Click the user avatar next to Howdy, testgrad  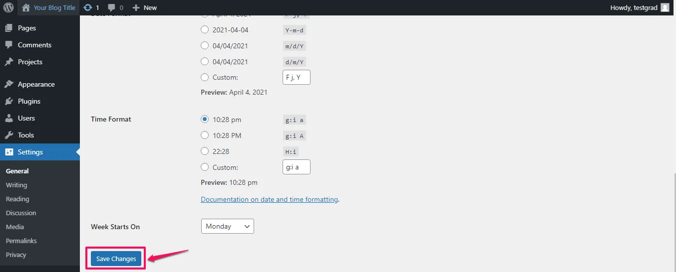pos(665,7)
